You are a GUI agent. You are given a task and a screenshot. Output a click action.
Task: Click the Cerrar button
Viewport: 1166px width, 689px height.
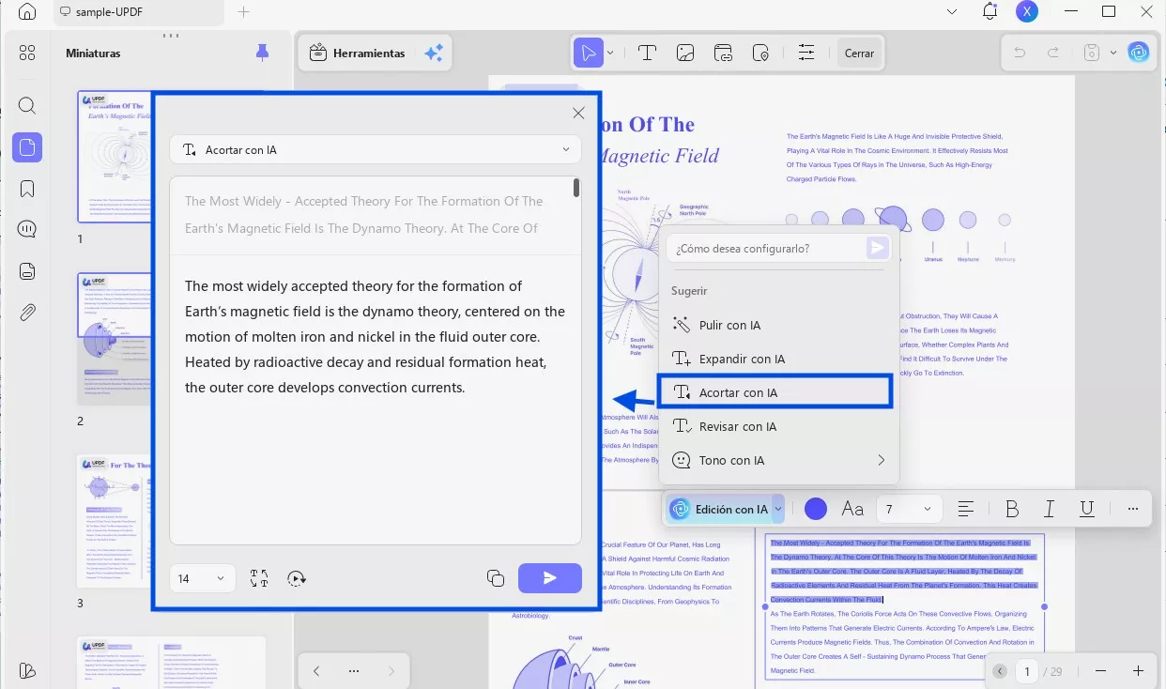tap(859, 53)
